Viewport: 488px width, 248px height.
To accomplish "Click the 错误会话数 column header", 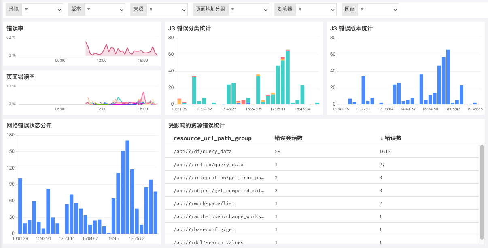I will 289,138.
